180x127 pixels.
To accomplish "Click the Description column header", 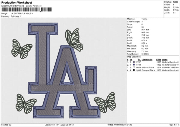I will 147,60.
